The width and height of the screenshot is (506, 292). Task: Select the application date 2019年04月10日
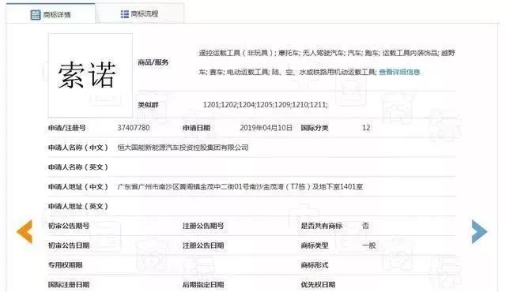(x=266, y=128)
